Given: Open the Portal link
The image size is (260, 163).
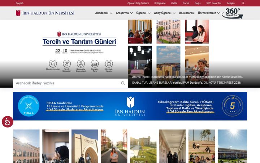Looking at the screenshot, I should point(186,3).
